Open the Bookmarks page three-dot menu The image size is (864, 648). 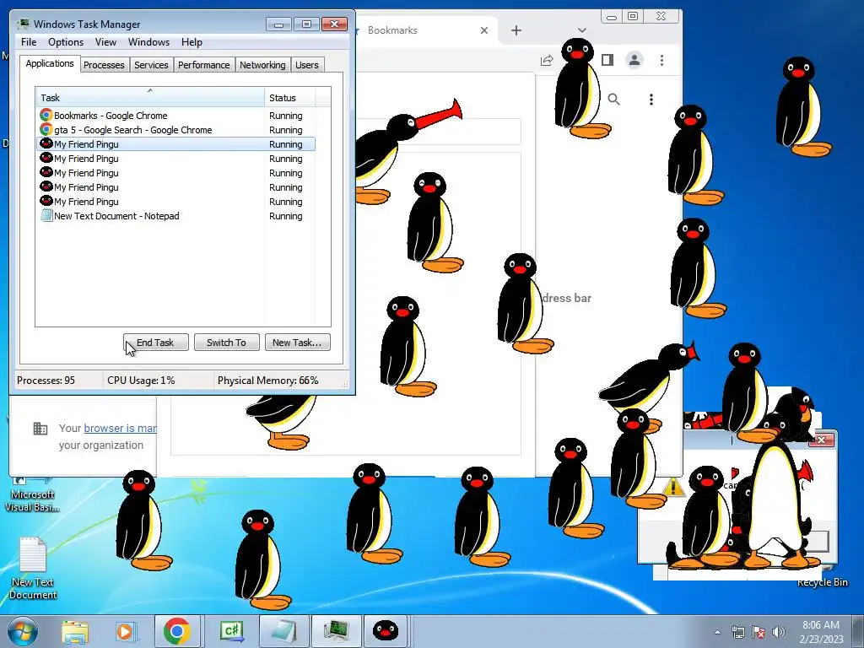point(651,100)
